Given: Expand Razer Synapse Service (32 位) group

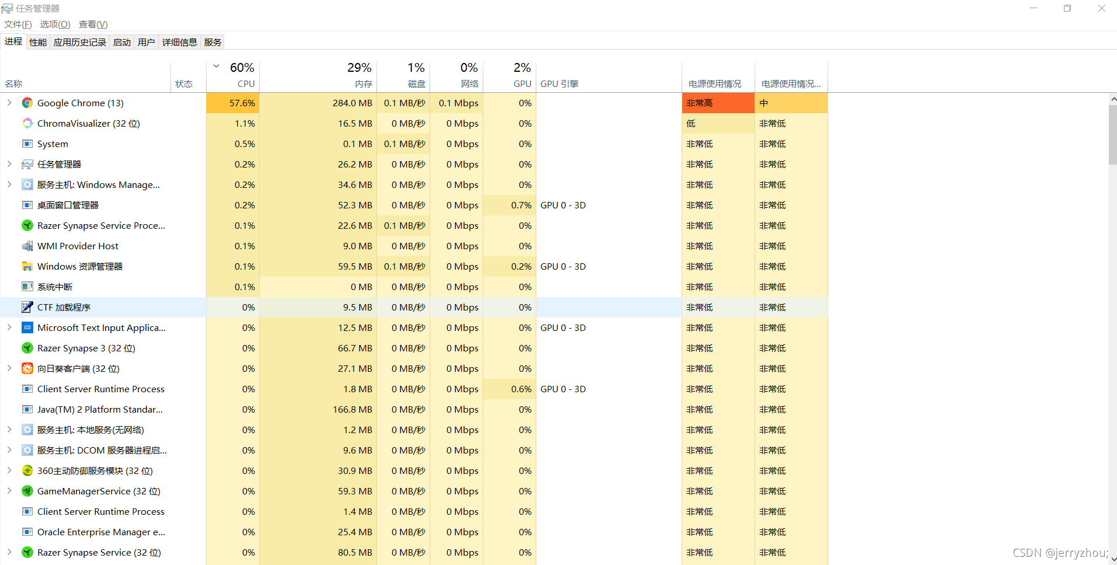Looking at the screenshot, I should [x=9, y=552].
